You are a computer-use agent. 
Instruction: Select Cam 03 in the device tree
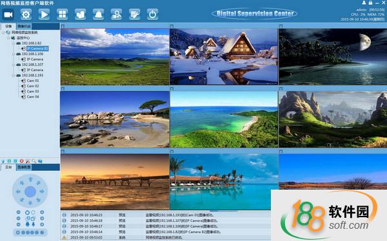coord(33,91)
